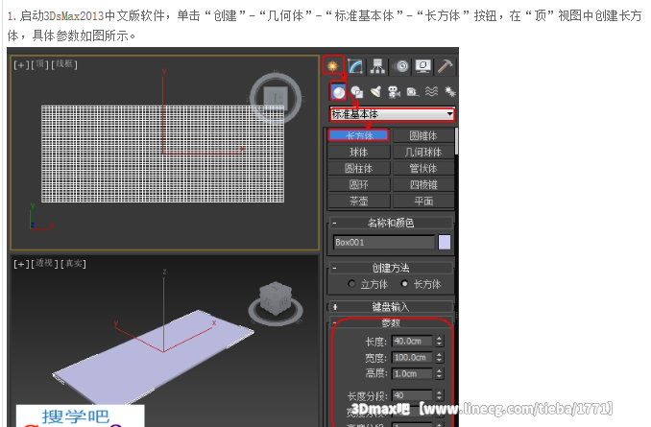Click the 管状体 tube button
Viewport: 651px width, 427px height.
click(x=423, y=168)
